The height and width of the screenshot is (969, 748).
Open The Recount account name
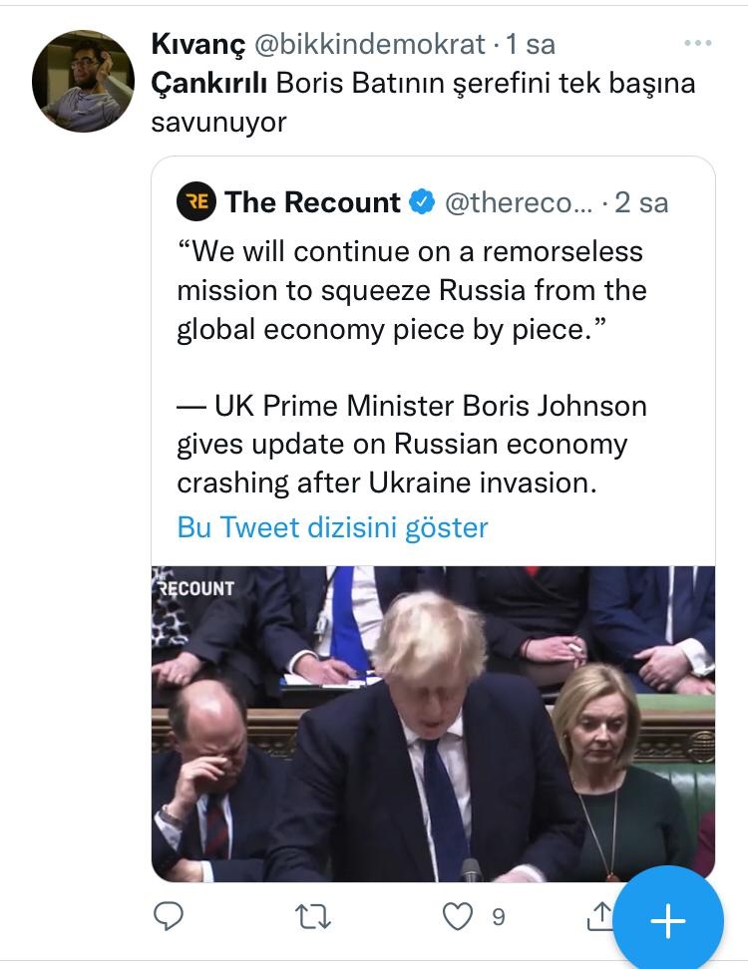(x=312, y=202)
